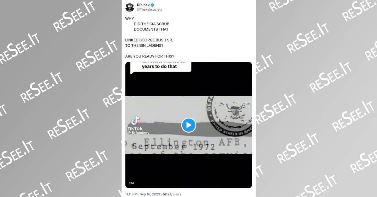Click the "DID THE CIA SCRUB" tweet line

pos(151,24)
